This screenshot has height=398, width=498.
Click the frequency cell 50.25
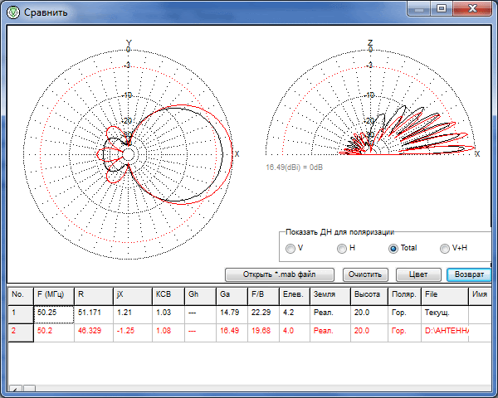pos(54,314)
